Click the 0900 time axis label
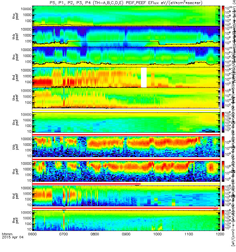The width and height of the screenshot is (236, 252). (x=126, y=234)
